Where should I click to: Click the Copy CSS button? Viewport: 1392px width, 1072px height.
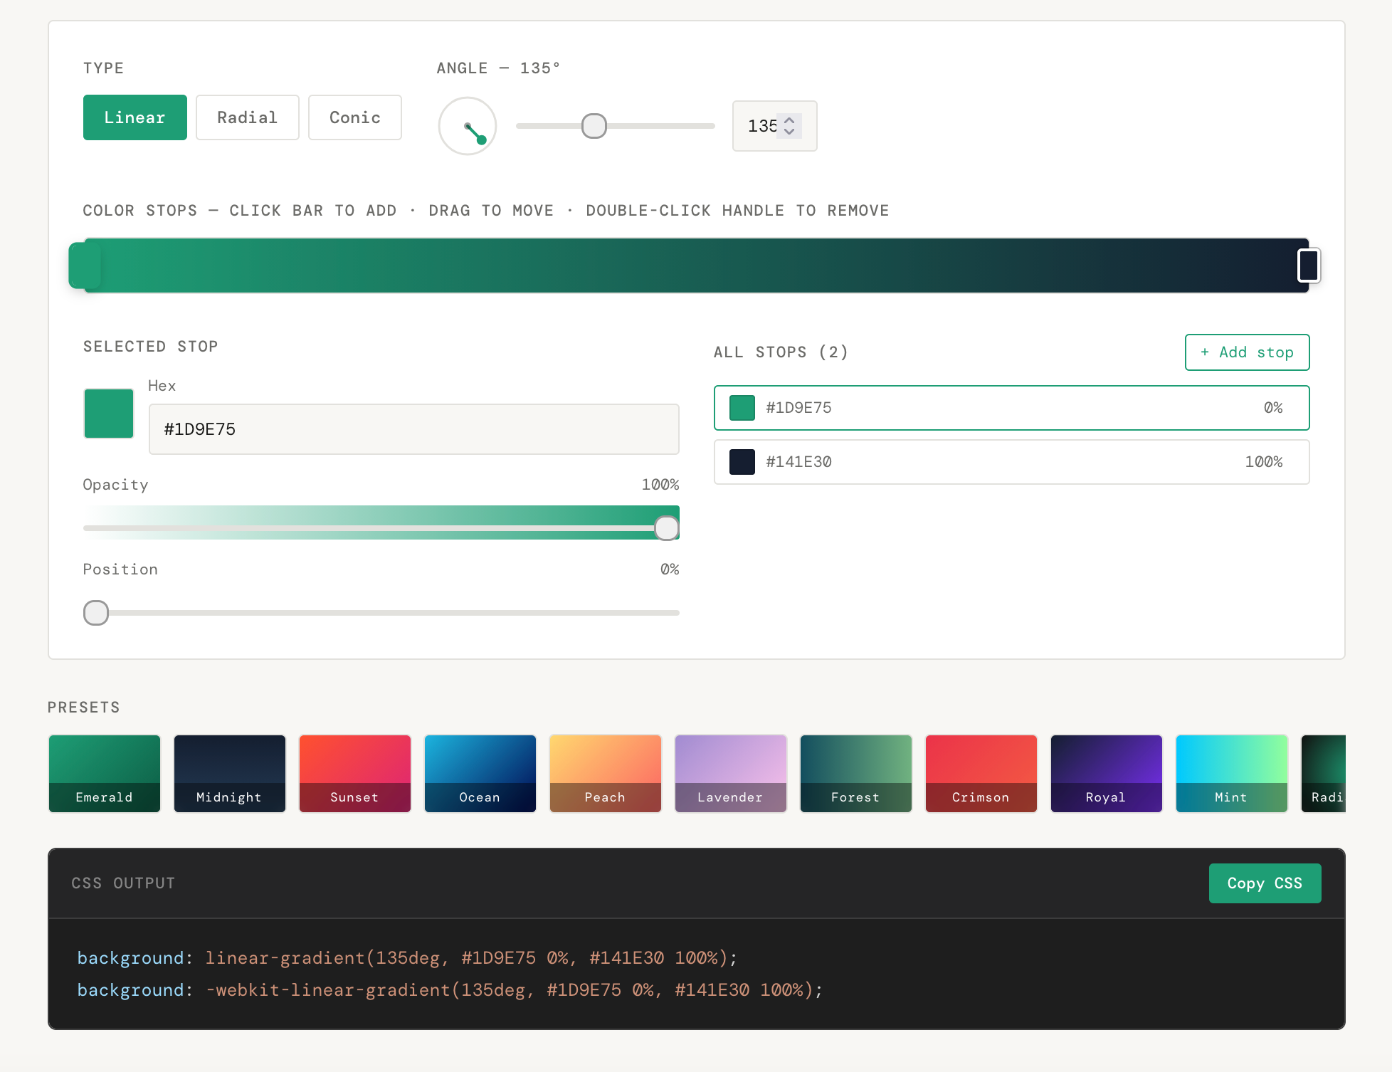click(1265, 883)
